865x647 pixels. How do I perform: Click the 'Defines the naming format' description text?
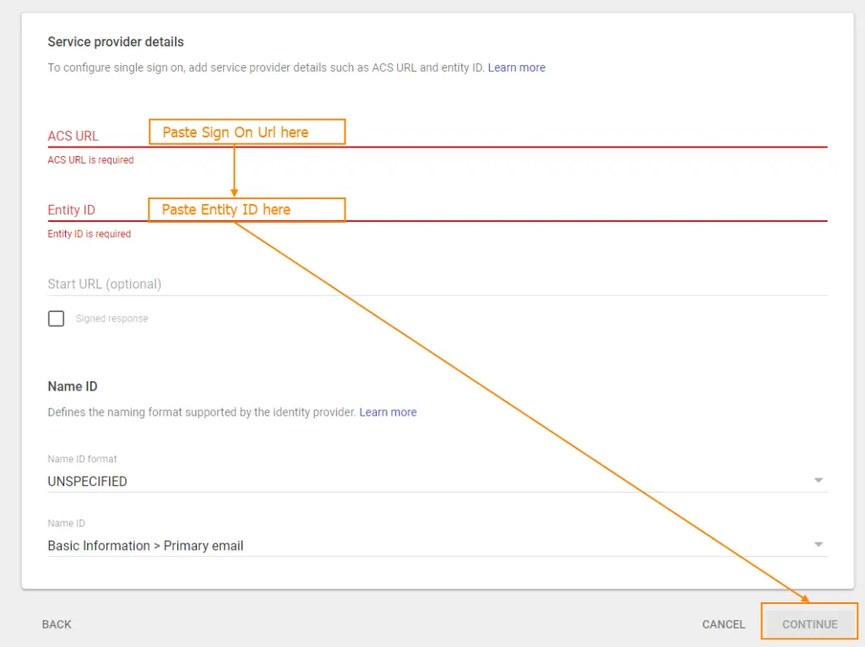tap(202, 412)
